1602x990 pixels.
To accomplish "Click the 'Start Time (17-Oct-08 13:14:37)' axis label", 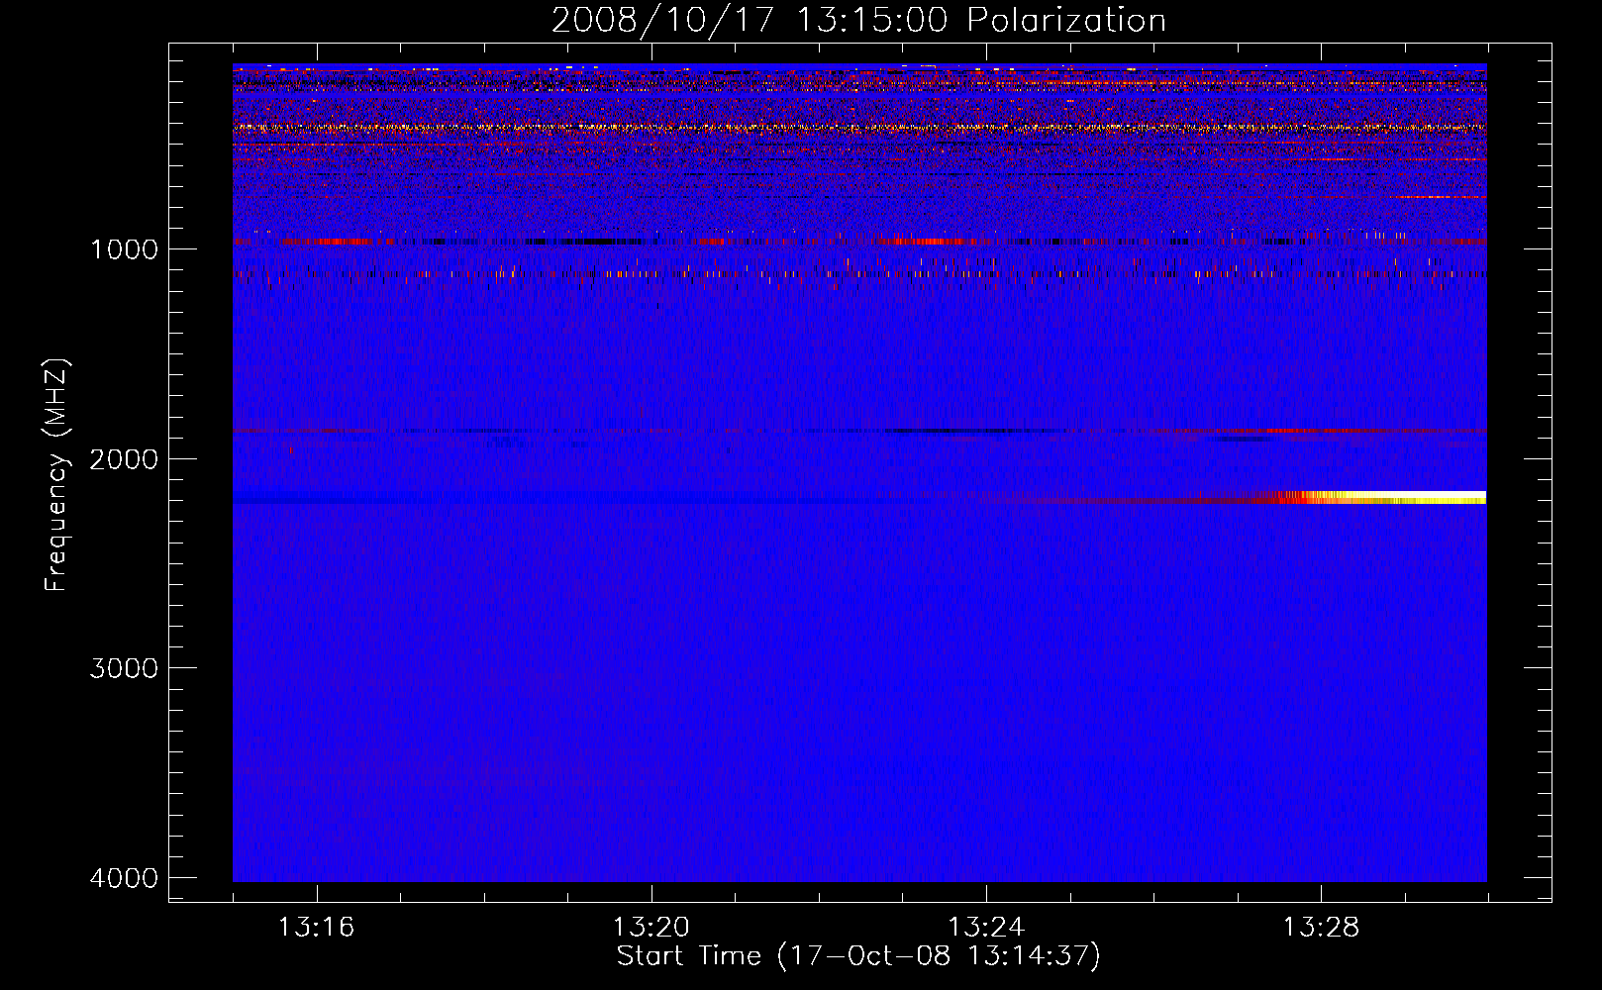I will pos(858,956).
